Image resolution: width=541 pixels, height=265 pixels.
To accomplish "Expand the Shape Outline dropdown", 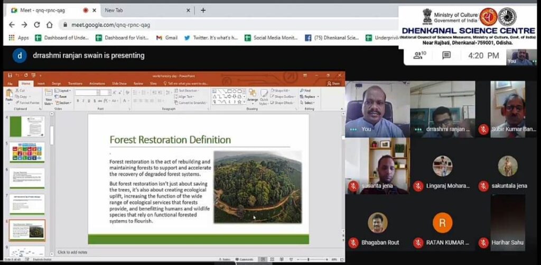I will [282, 97].
